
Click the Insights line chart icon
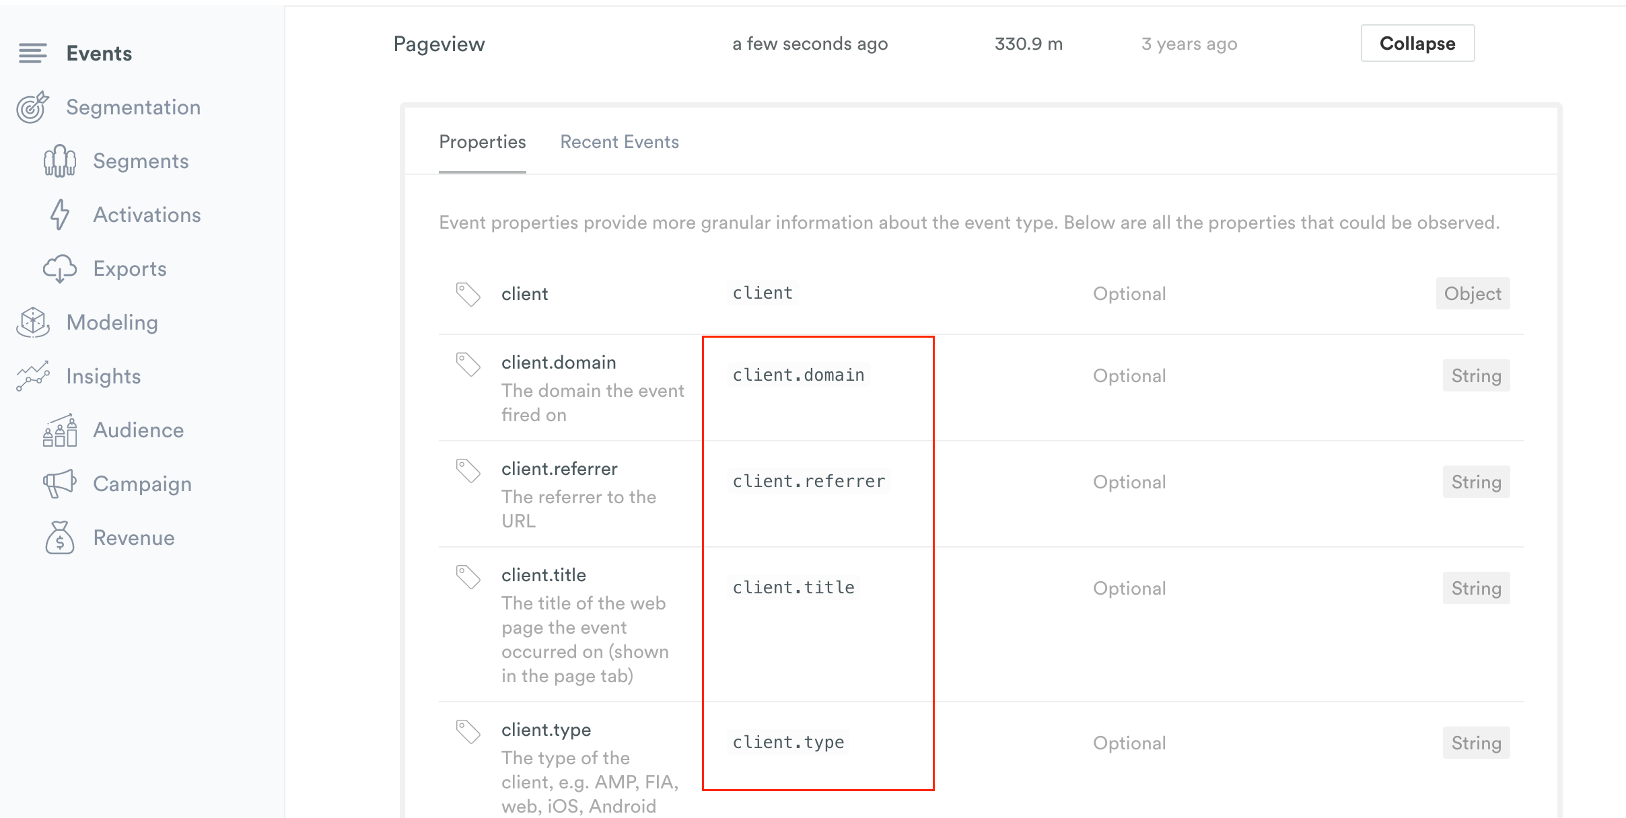(x=32, y=376)
